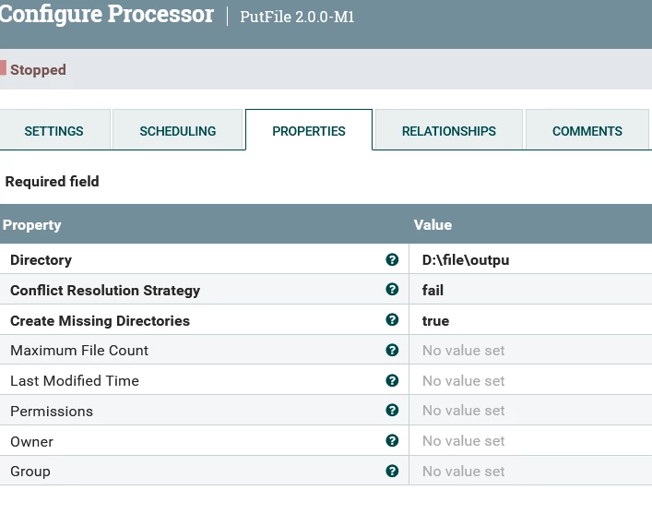652x526 pixels.
Task: Show help for Last Modified Time
Action: click(x=392, y=380)
